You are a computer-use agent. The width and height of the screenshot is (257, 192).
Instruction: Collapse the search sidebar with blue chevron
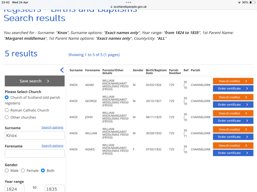pyautogui.click(x=62, y=70)
